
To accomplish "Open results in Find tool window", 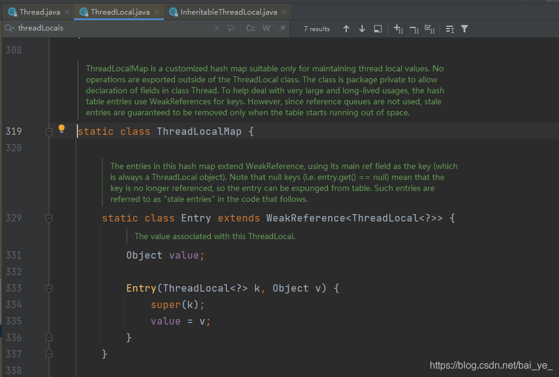I will [377, 29].
